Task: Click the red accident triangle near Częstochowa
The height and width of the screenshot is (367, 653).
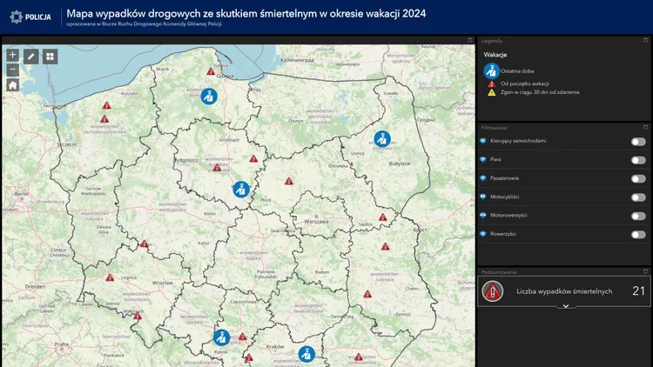Action: pyautogui.click(x=242, y=337)
